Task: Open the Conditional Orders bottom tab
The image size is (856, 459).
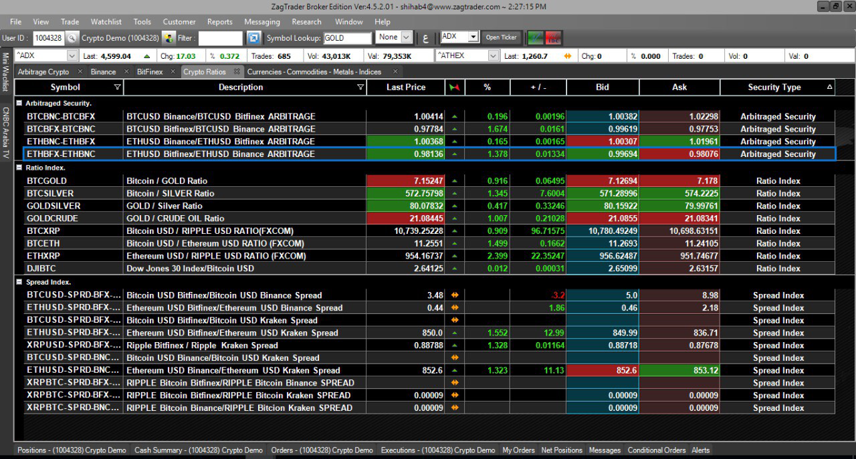Action: click(x=657, y=450)
